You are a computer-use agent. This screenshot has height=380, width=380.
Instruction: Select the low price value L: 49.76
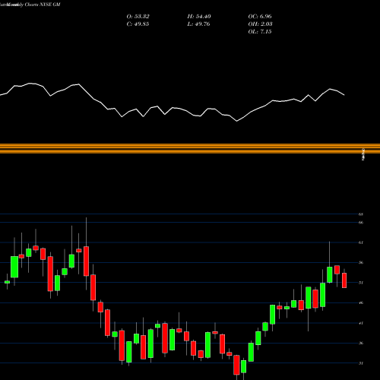pos(199,24)
